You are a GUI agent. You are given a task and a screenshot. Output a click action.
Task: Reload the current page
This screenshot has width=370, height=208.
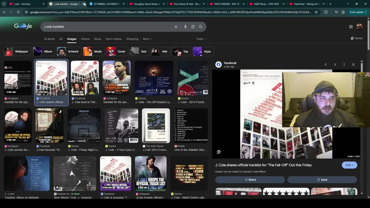tap(18, 12)
